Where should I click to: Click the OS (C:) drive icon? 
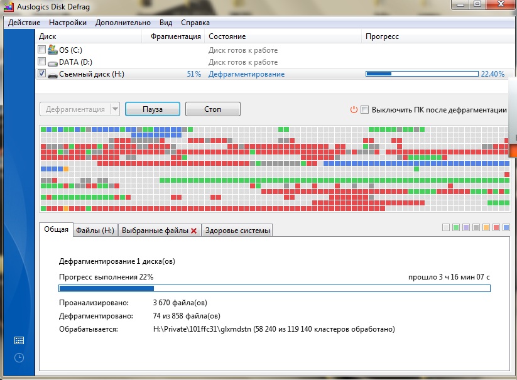[x=53, y=50]
